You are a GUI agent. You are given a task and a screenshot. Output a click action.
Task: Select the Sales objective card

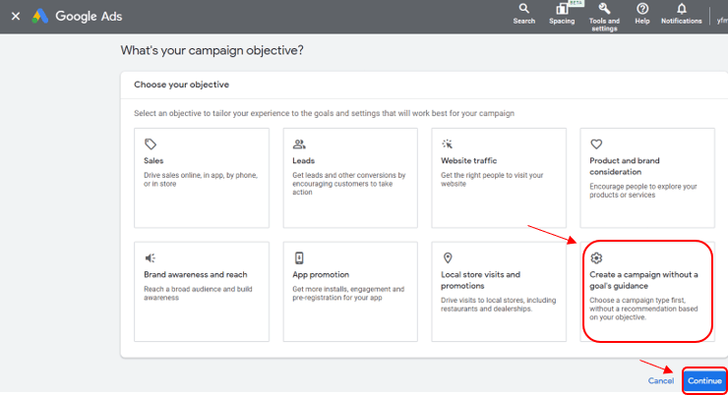(x=202, y=177)
